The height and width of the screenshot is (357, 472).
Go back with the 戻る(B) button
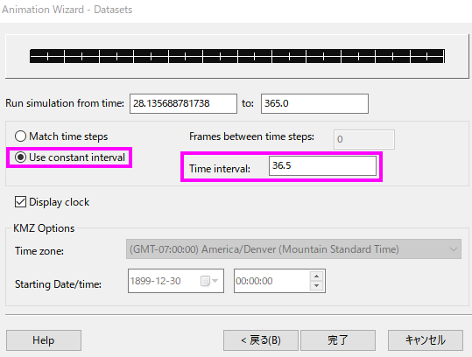261,340
